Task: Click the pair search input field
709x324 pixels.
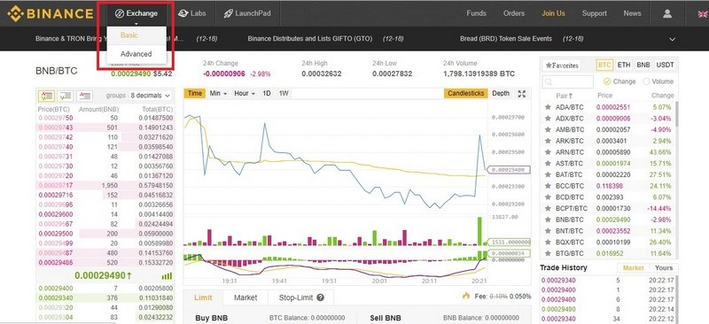Action: [x=568, y=81]
